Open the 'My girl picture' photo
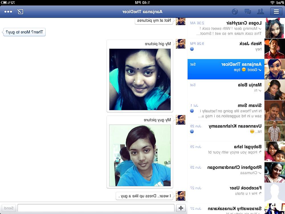This screenshot has width=285, height=214. 140,79
